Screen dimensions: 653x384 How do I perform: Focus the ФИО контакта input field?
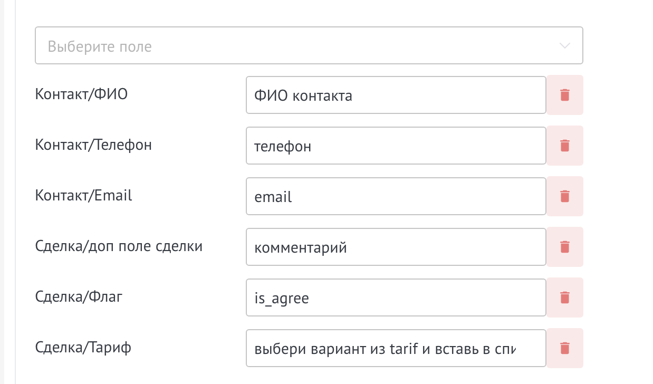point(396,95)
